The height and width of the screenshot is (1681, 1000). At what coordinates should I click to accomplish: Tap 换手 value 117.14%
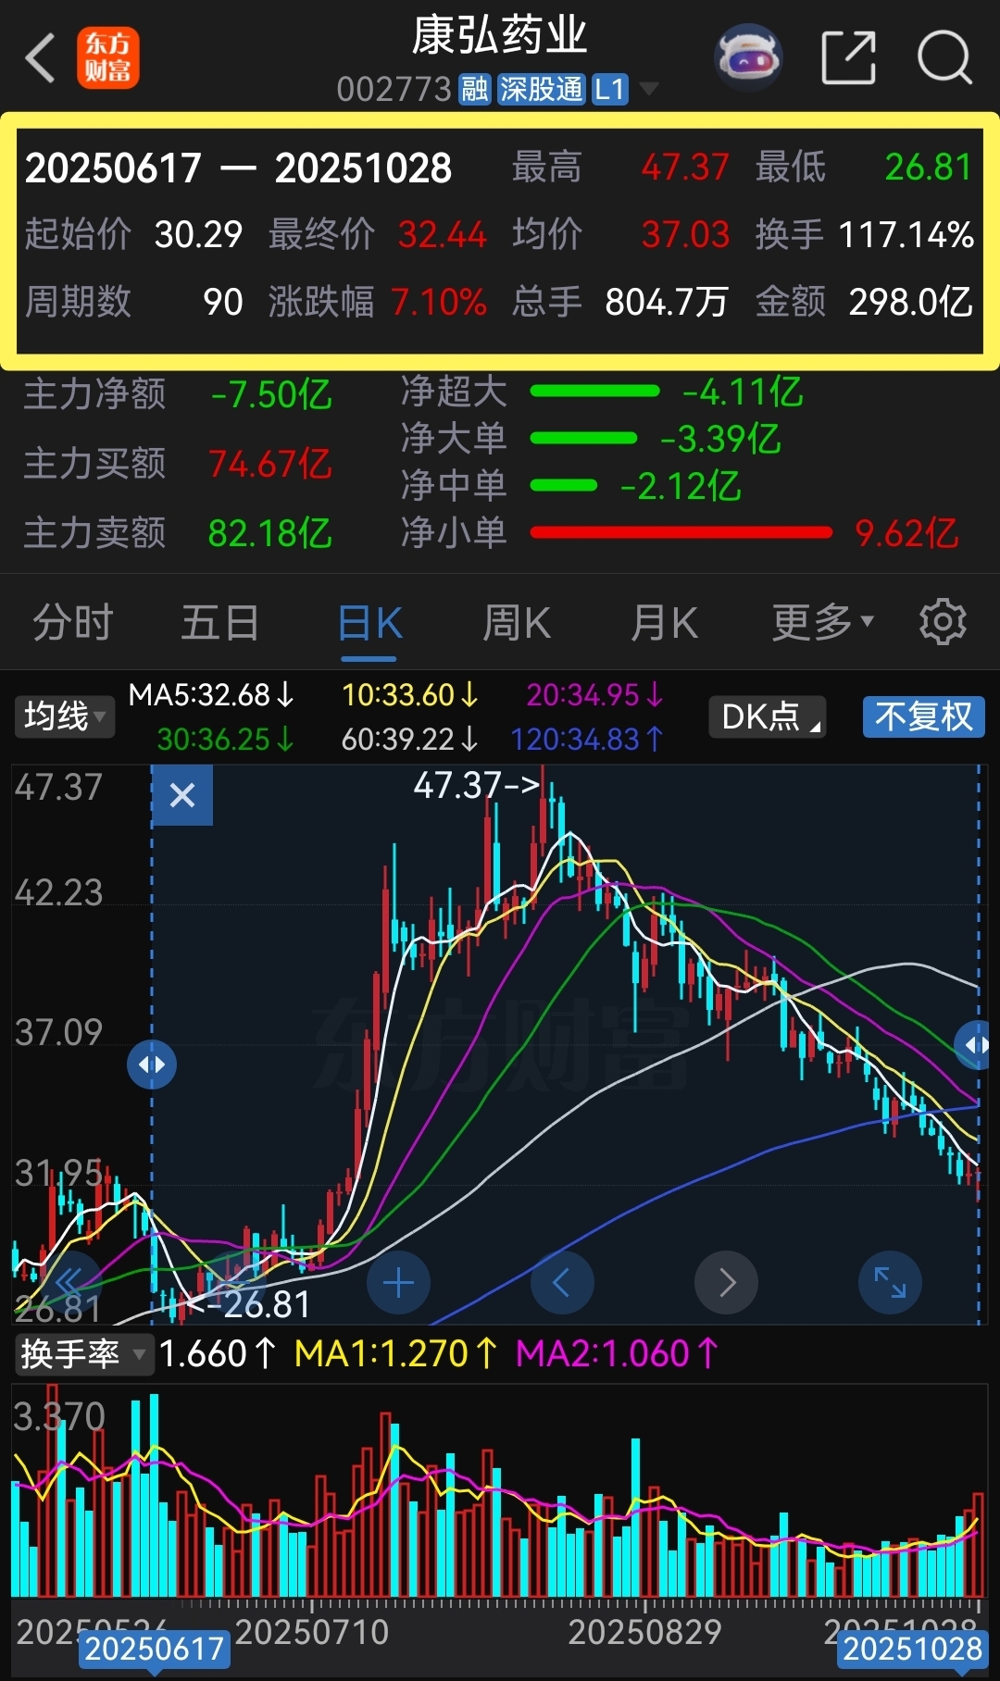click(906, 234)
